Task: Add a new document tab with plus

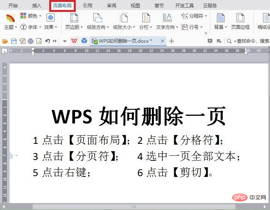Action: [171, 41]
